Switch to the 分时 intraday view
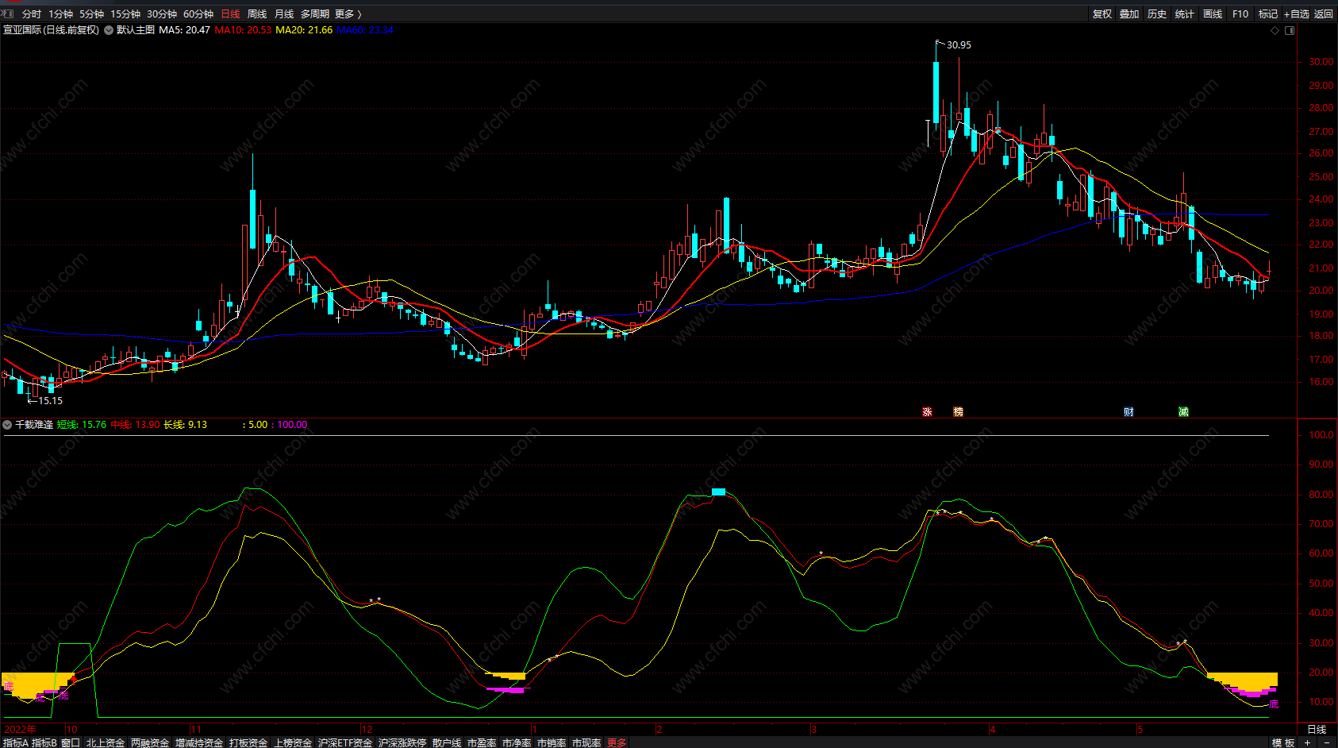Viewport: 1338px width, 748px height. pos(32,14)
